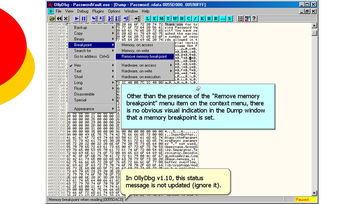364x204 pixels.
Task: Restart the program with the rewind icon
Action: coord(59,19)
